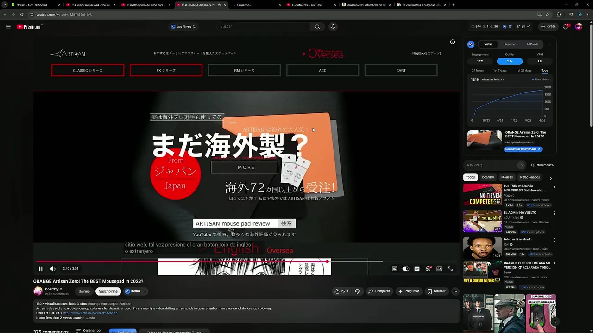The height and width of the screenshot is (333, 593).
Task: Expand Remix button dropdown arrow
Action: [x=145, y=291]
